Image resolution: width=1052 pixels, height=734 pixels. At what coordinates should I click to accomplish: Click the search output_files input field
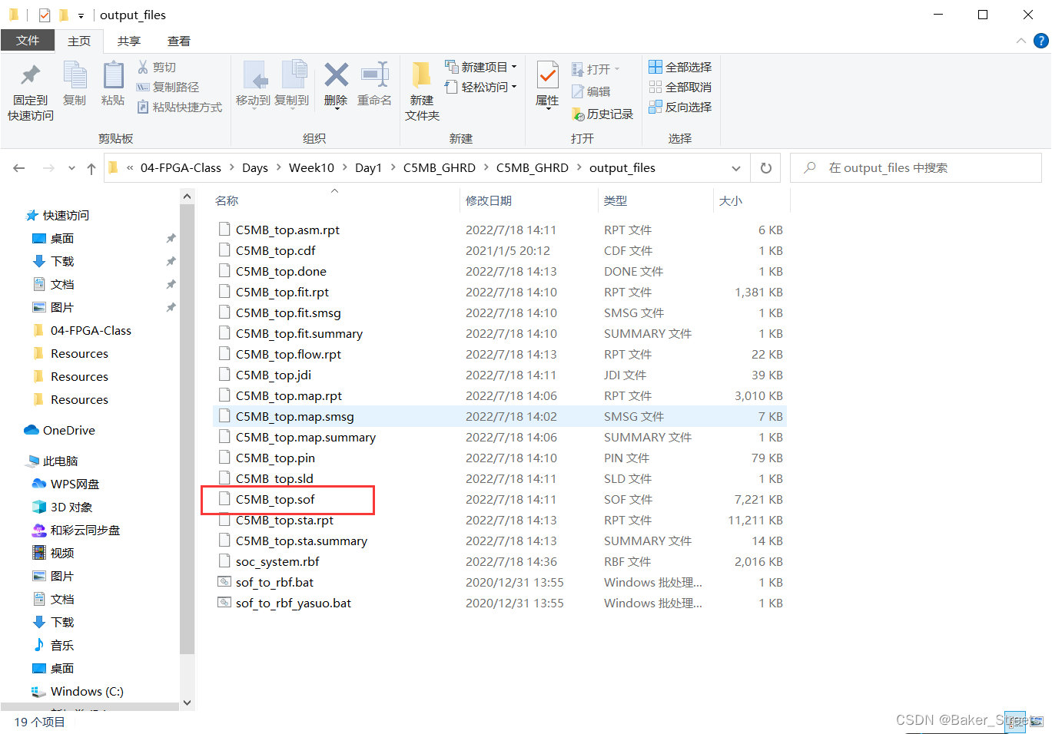click(x=915, y=168)
